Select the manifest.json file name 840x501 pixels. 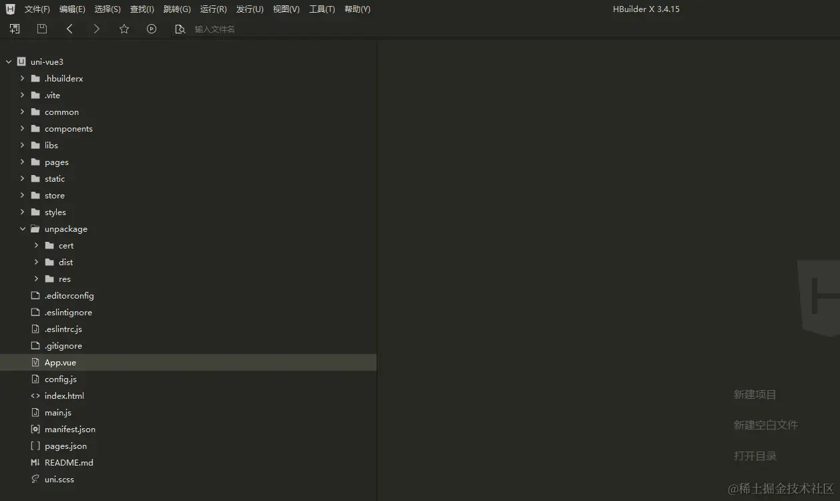pyautogui.click(x=70, y=430)
